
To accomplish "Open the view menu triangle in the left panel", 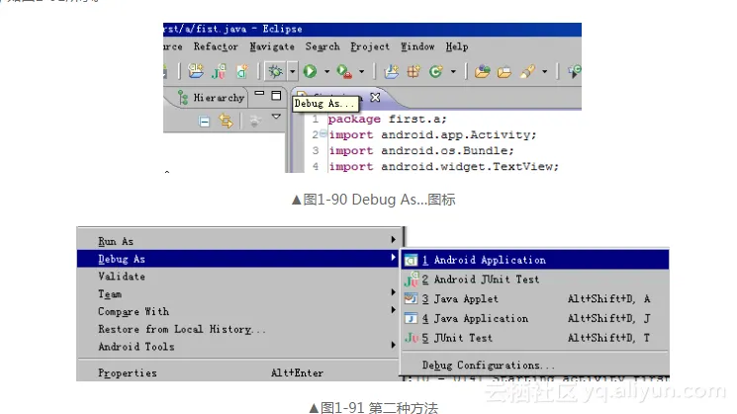I will pyautogui.click(x=276, y=117).
